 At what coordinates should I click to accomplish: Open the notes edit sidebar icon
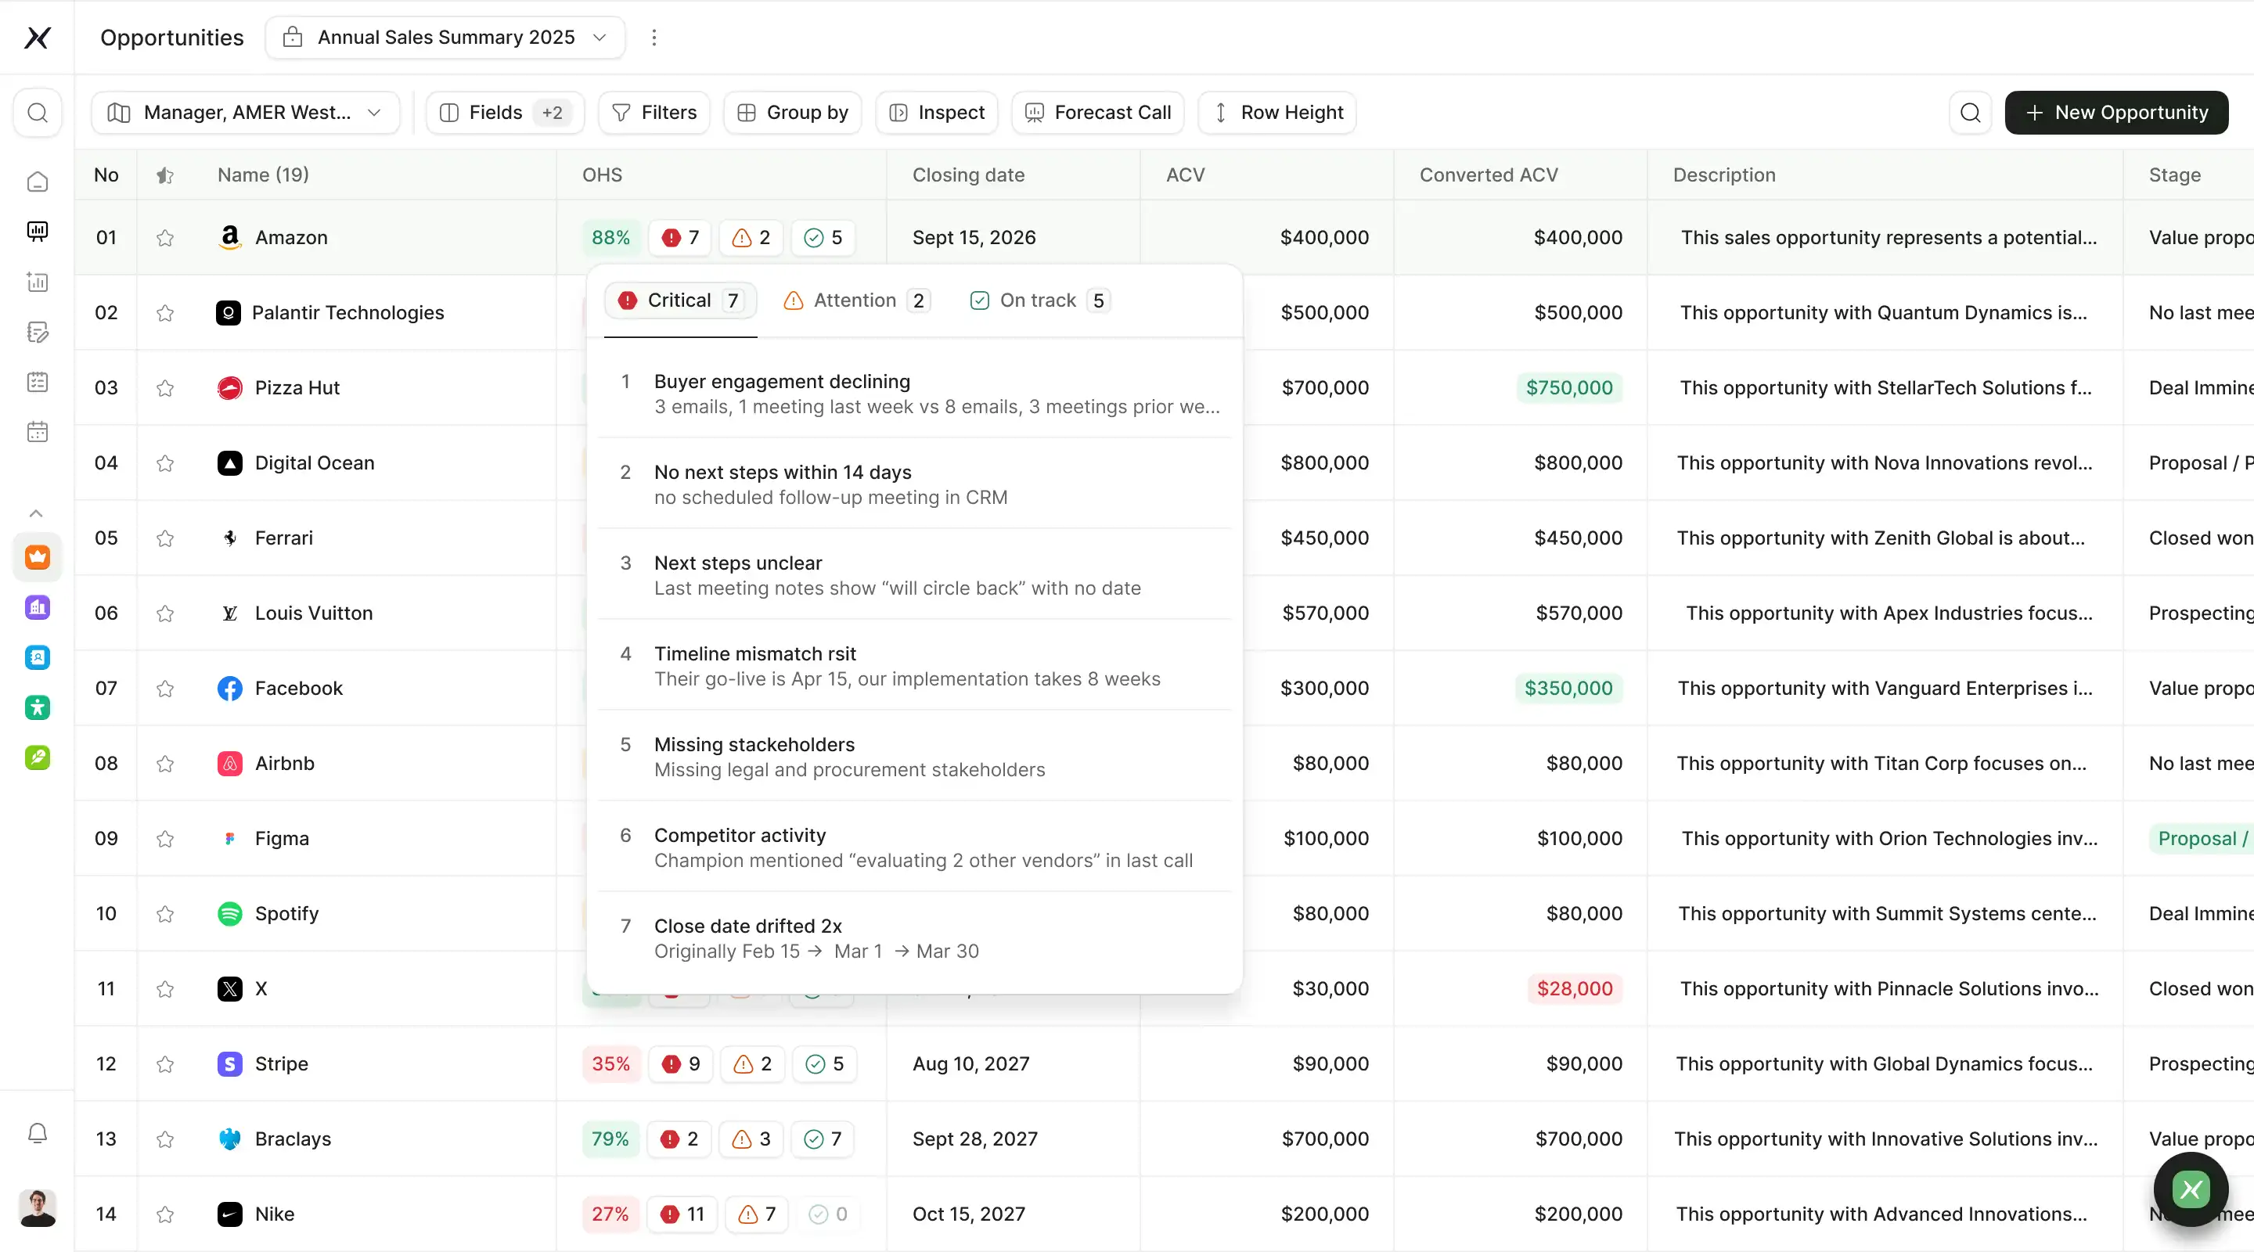point(38,332)
